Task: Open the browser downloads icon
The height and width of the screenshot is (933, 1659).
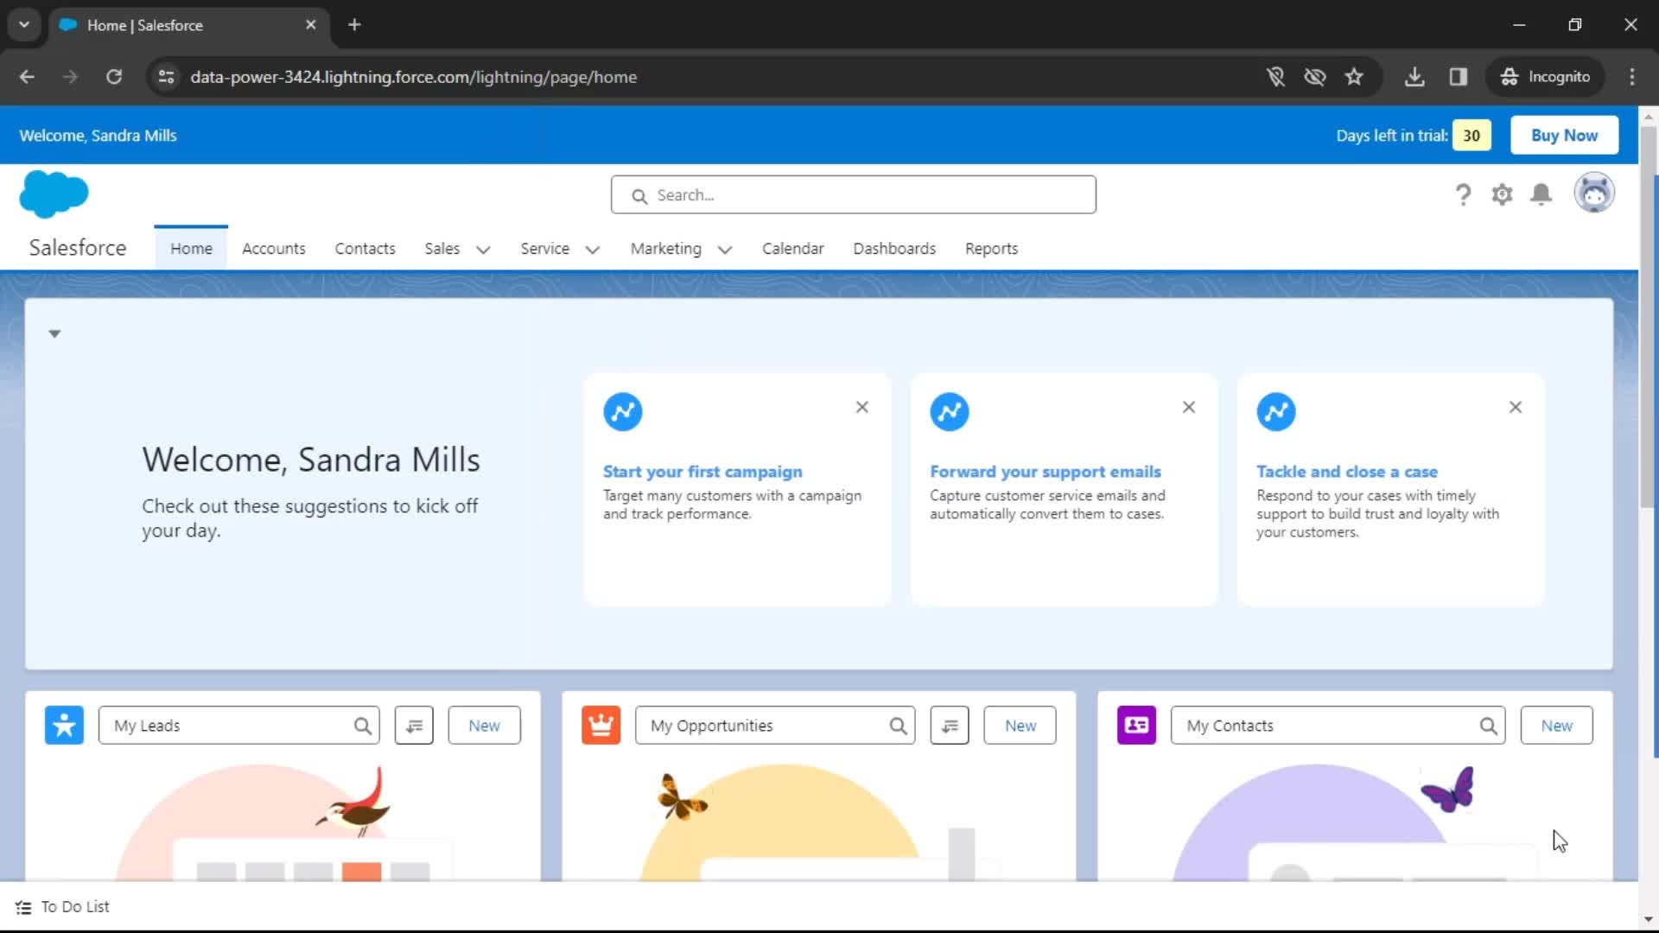Action: pyautogui.click(x=1414, y=77)
